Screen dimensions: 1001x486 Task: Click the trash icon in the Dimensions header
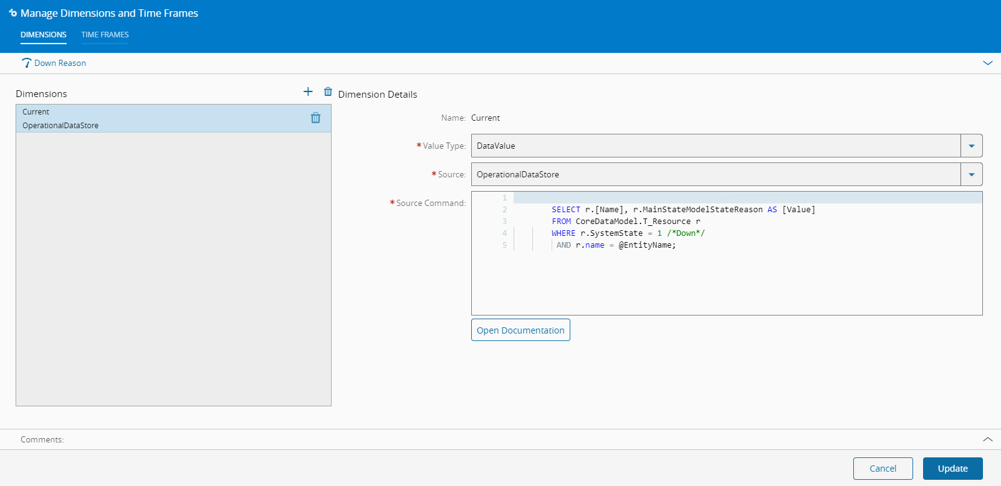pos(328,92)
